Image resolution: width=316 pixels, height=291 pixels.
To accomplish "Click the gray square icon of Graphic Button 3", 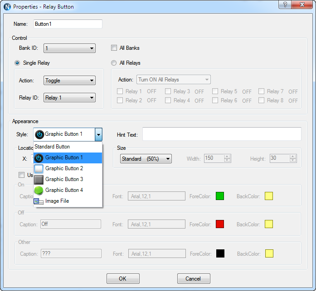I will click(39, 180).
